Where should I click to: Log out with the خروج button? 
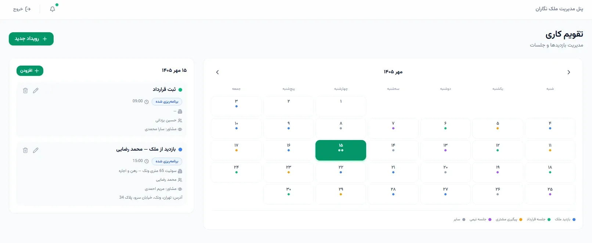click(x=22, y=9)
